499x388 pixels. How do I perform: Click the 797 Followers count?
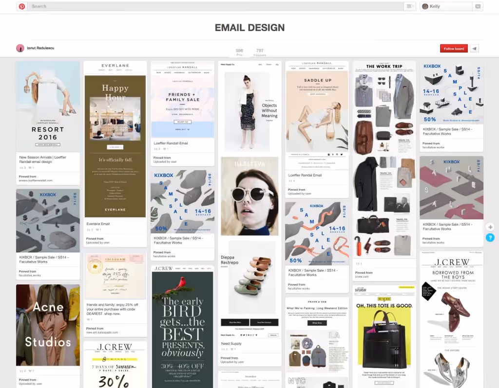click(260, 52)
